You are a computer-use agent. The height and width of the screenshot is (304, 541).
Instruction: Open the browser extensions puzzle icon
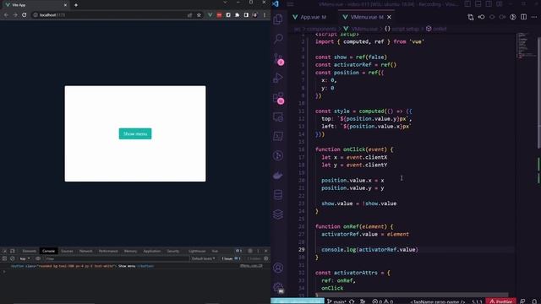click(x=237, y=15)
